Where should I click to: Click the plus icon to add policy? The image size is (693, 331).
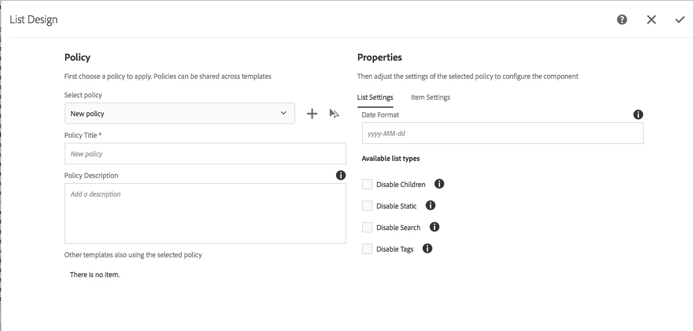tap(312, 114)
